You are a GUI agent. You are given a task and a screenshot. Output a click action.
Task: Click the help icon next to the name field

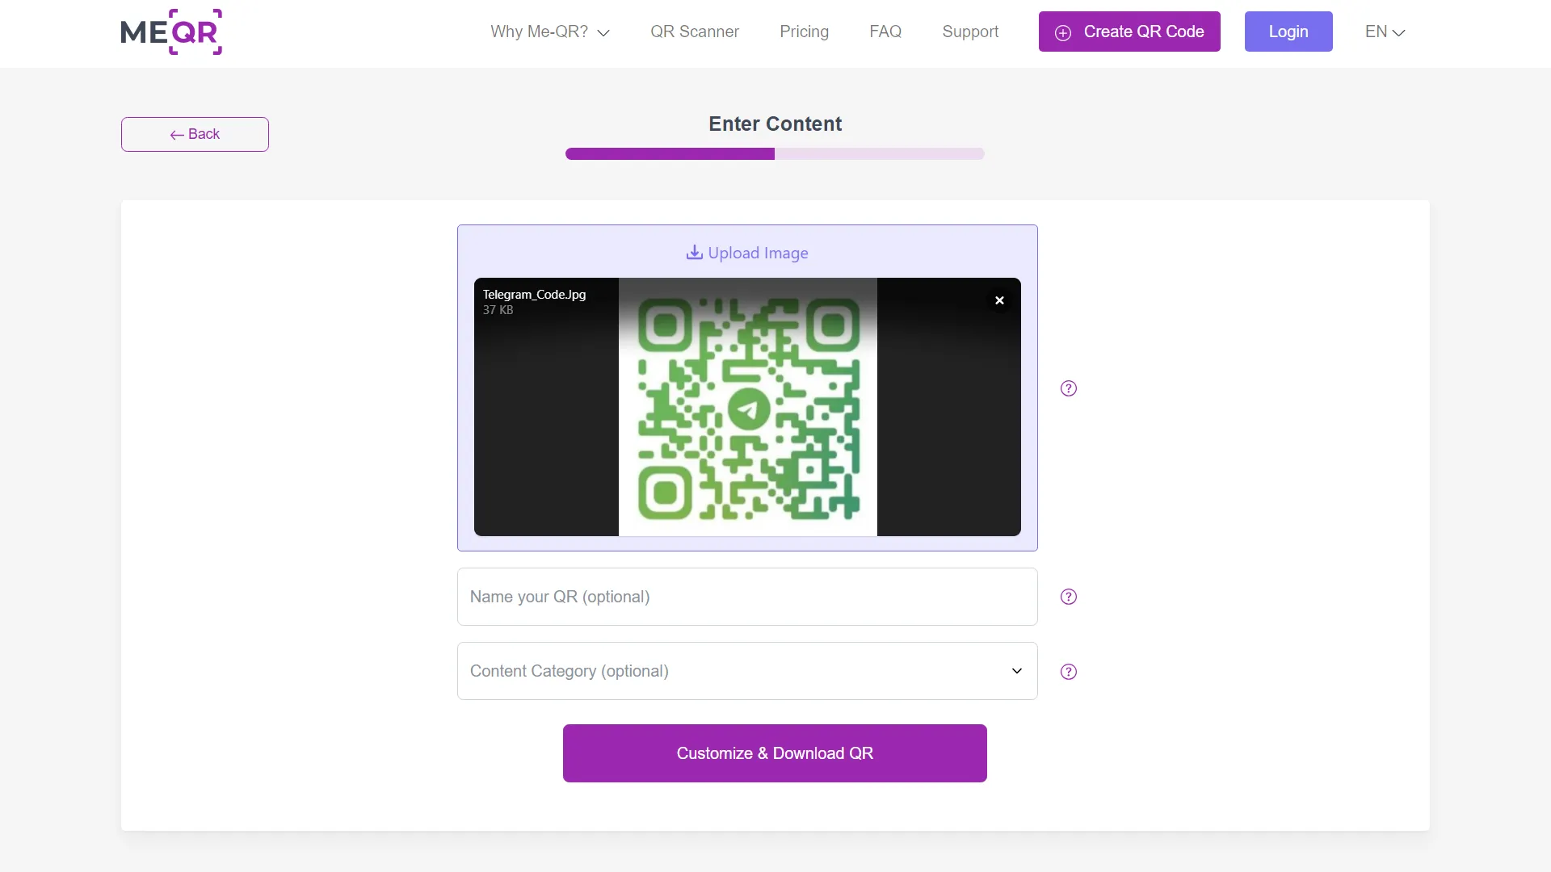tap(1069, 597)
